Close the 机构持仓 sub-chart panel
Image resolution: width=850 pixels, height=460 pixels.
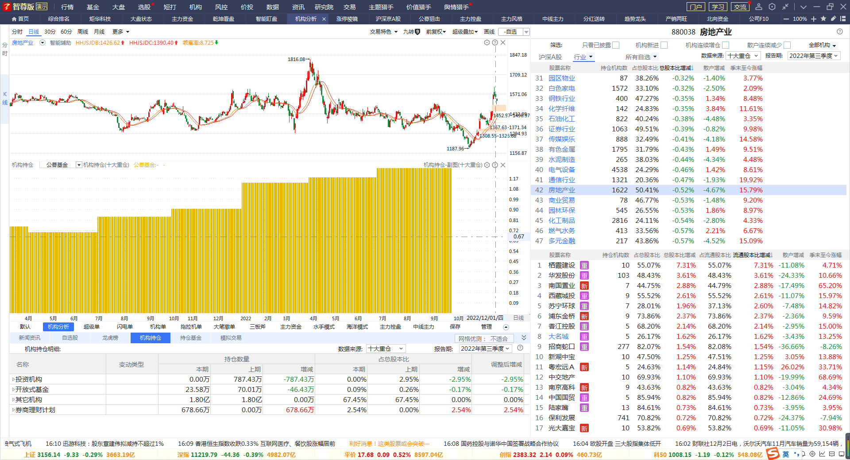(x=503, y=165)
